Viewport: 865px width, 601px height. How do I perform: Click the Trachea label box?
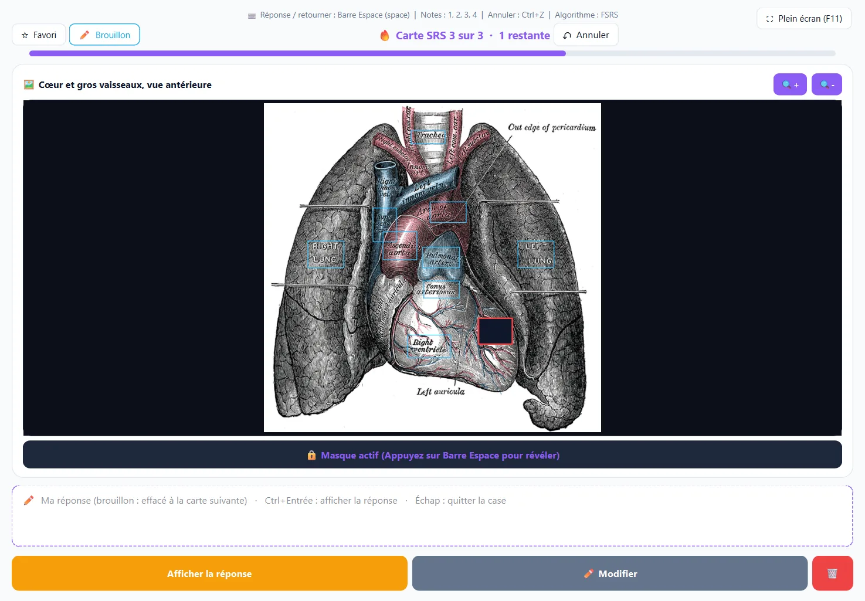(x=429, y=137)
